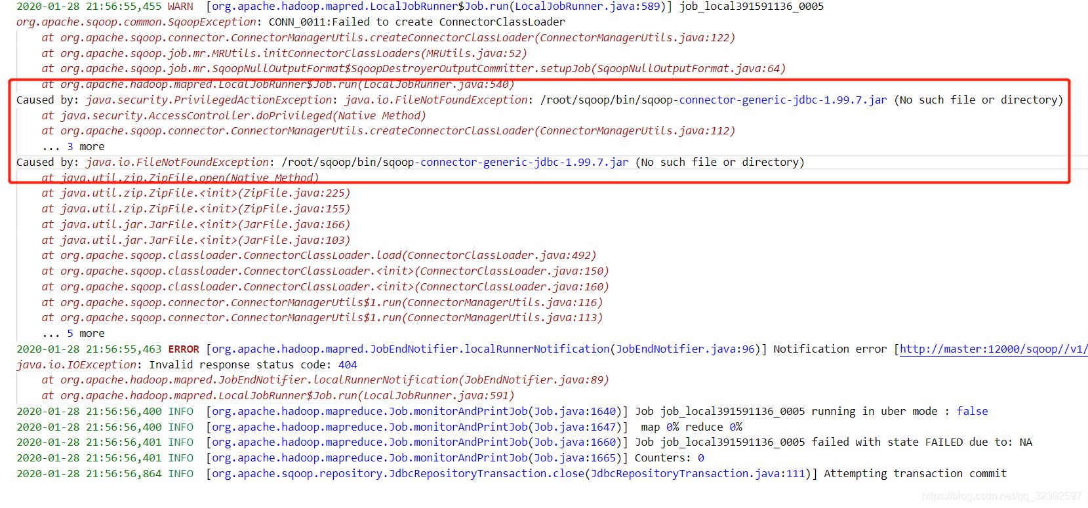Open the http://master:12000/sqoop//v1/ notification URL
Image resolution: width=1088 pixels, height=508 pixels.
[x=994, y=349]
